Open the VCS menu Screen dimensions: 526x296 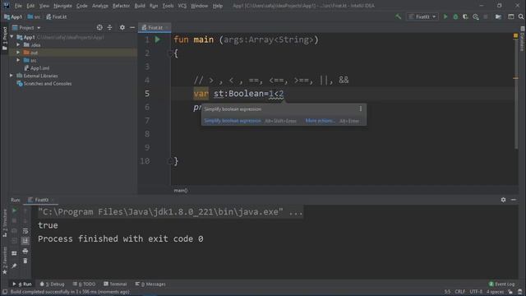click(182, 6)
